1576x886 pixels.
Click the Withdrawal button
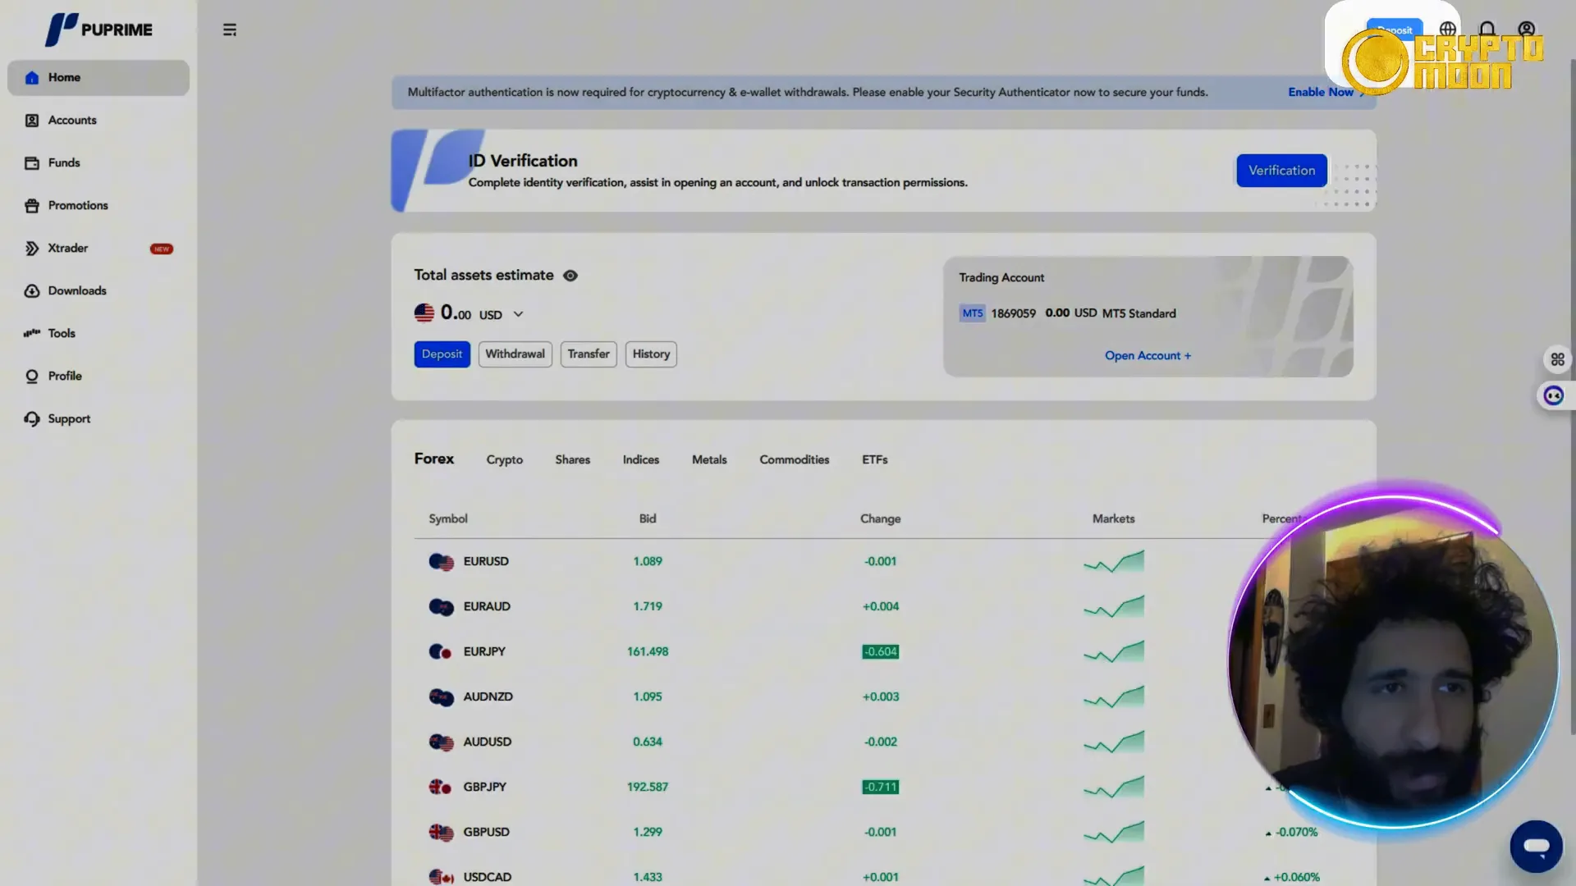pyautogui.click(x=515, y=354)
